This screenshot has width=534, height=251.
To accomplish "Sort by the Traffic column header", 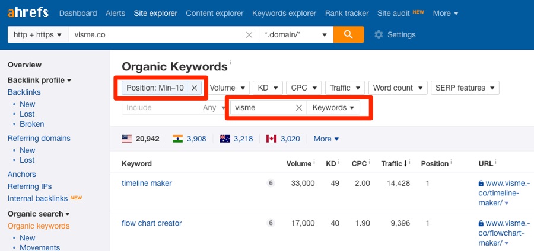I will [x=394, y=163].
